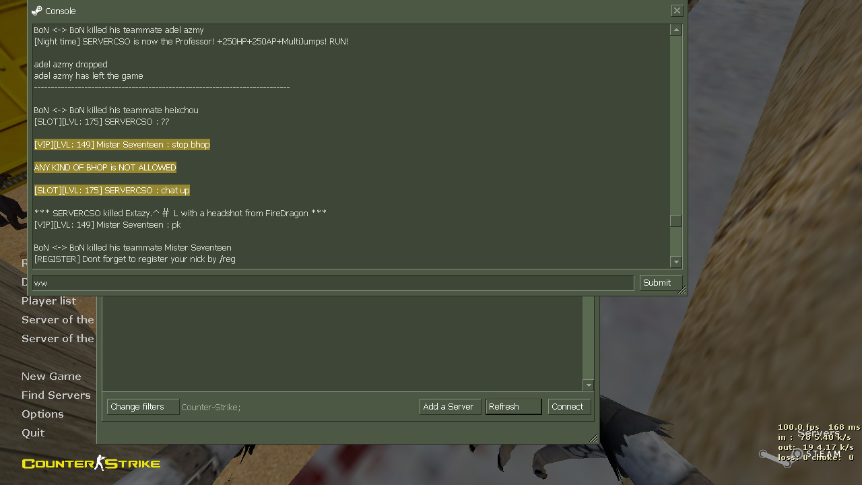Image resolution: width=862 pixels, height=485 pixels.
Task: Select Quit in the main menu
Action: coord(33,433)
